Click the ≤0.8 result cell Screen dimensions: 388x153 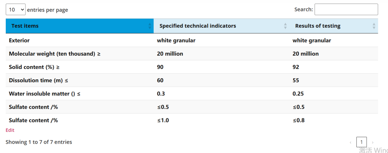(x=334, y=120)
